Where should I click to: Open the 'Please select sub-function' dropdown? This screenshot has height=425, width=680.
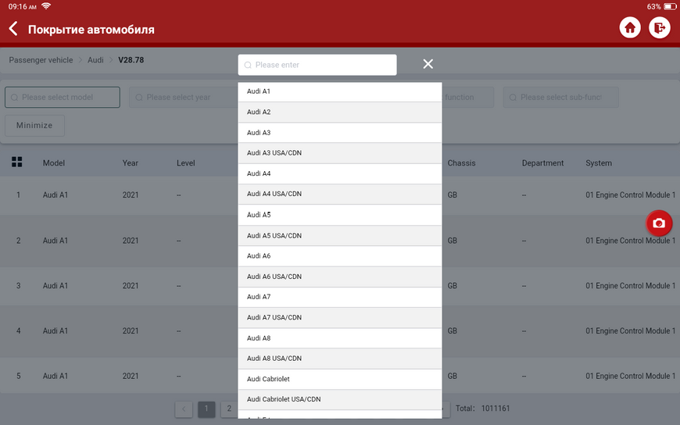[x=560, y=97]
